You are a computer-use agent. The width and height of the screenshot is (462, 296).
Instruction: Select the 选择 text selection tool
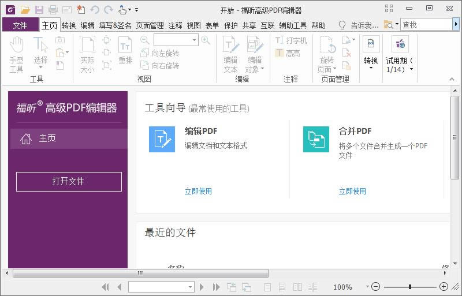40,53
